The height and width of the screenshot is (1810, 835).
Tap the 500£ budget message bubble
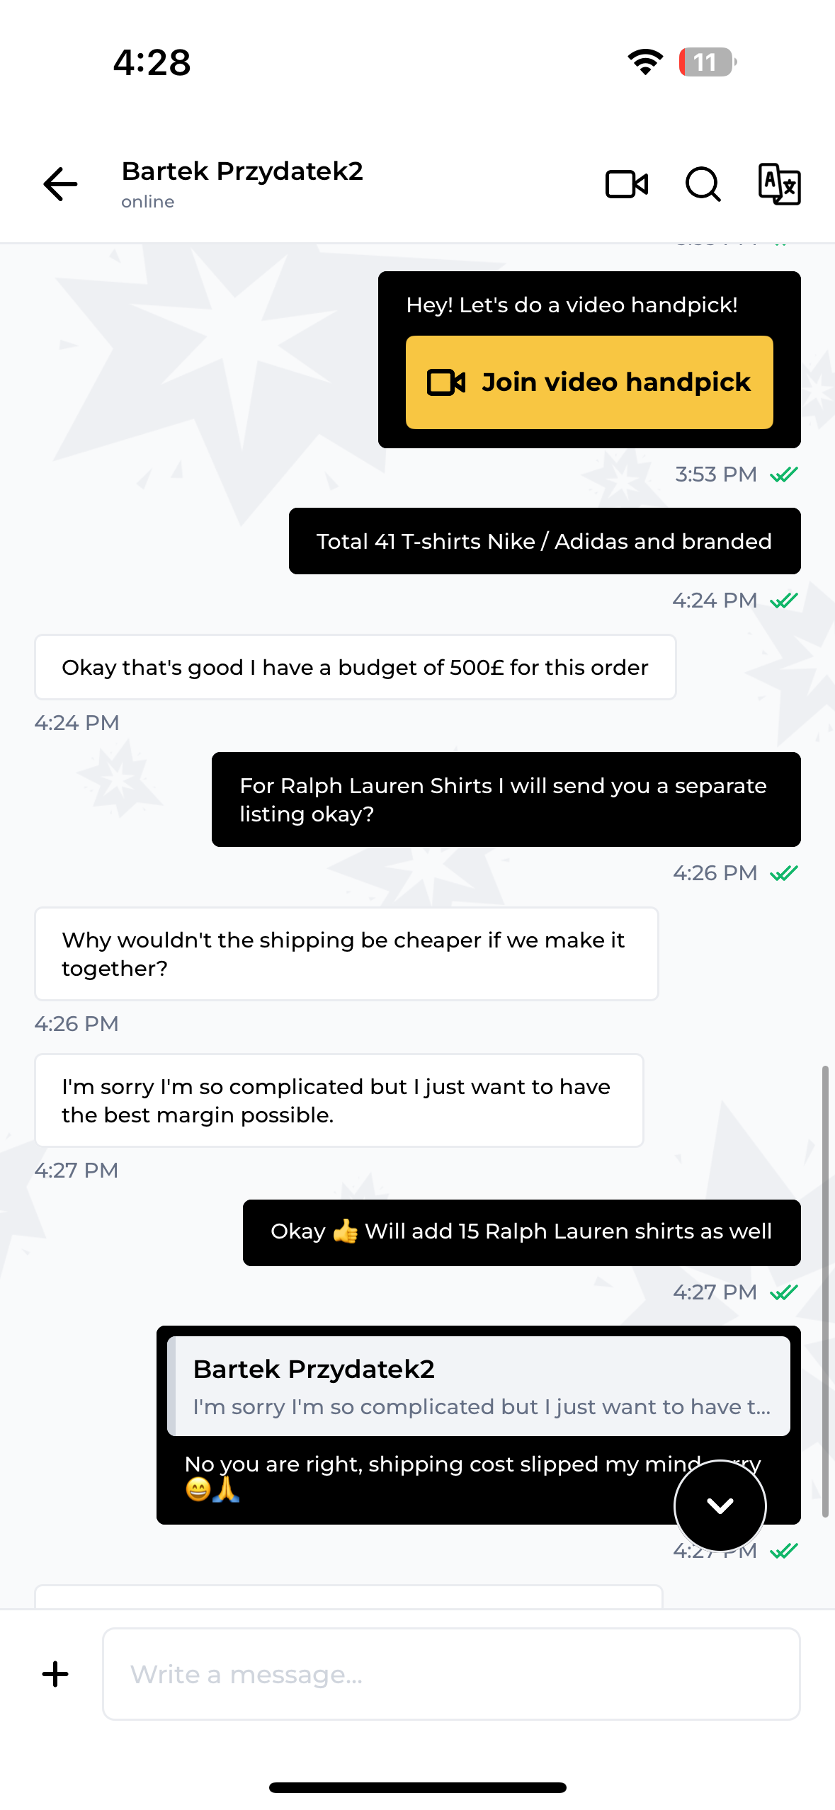355,667
